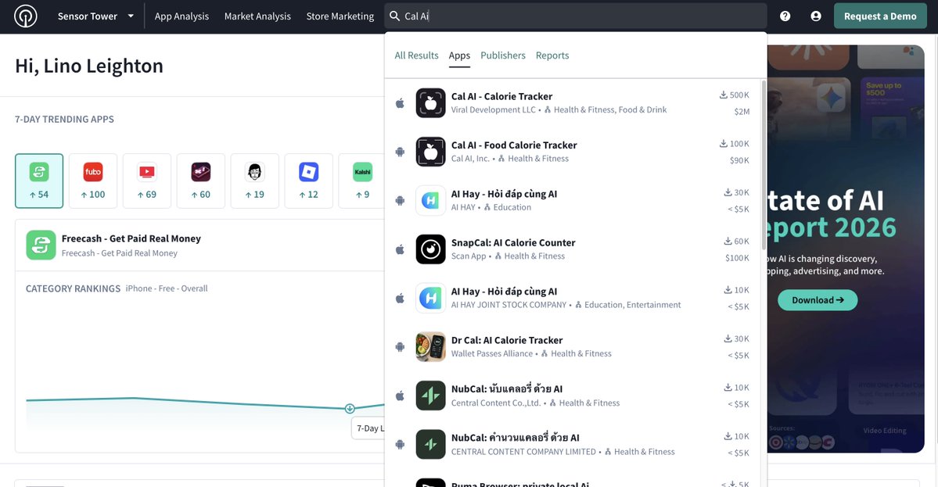Viewport: 938px width, 487px height.
Task: Click the search magnifier icon
Action: pos(395,16)
